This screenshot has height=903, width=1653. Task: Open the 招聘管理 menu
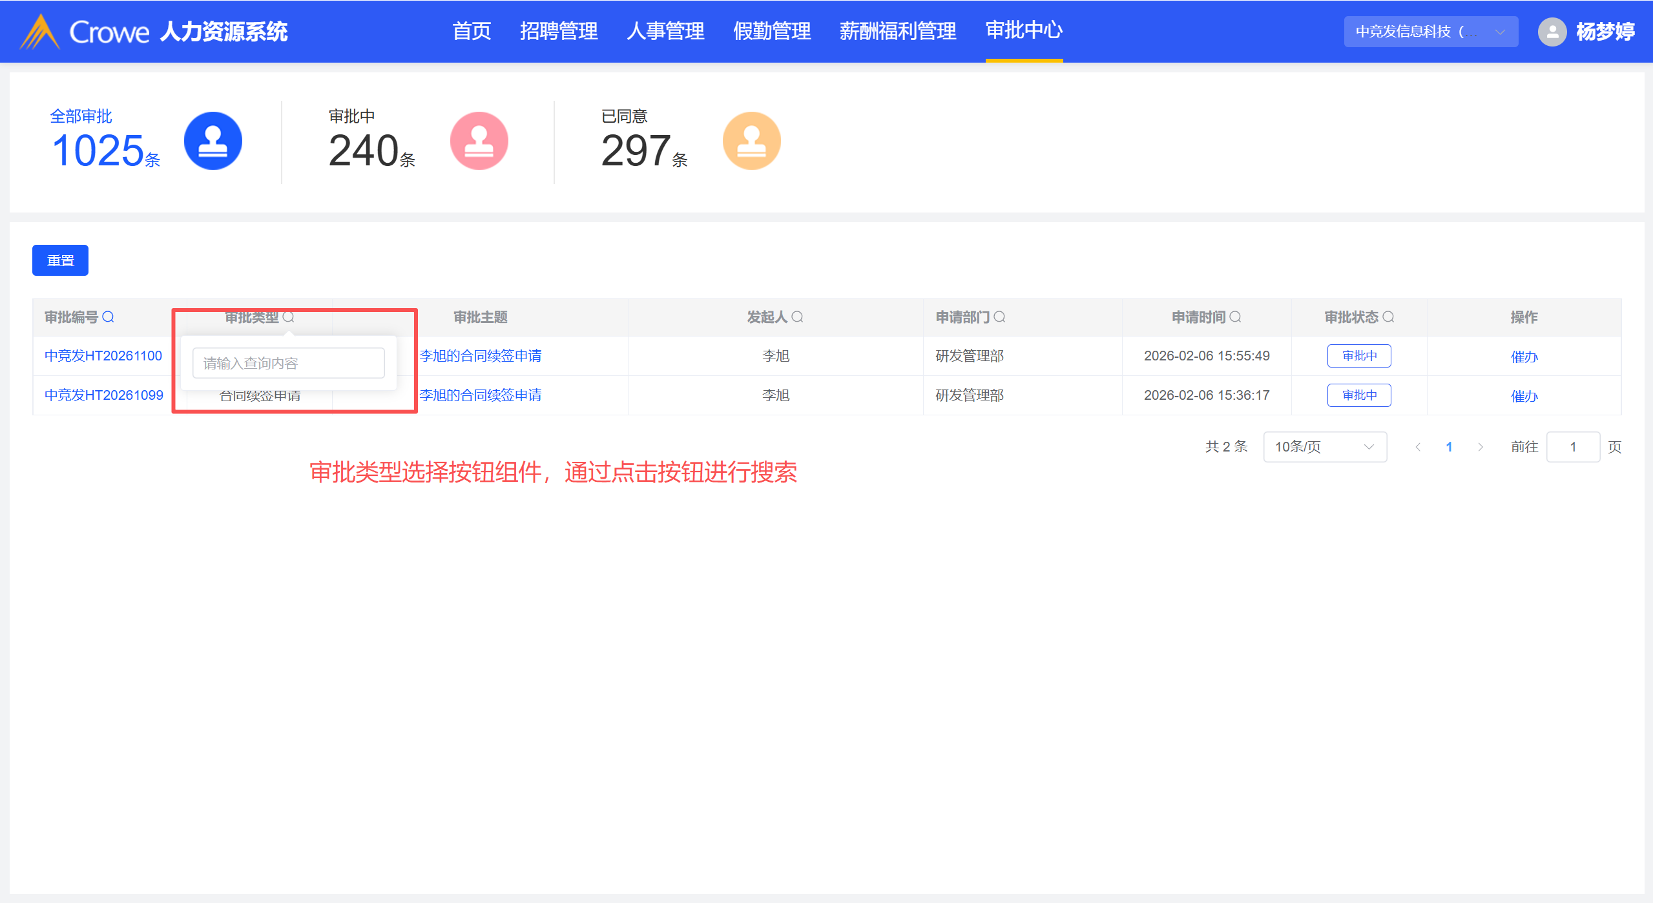(x=559, y=31)
